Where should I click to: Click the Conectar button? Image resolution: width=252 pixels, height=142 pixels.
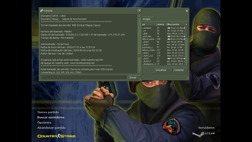pos(180,70)
